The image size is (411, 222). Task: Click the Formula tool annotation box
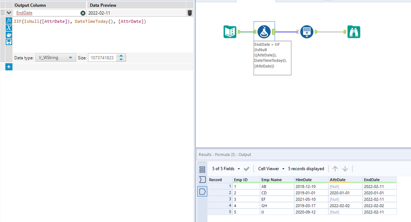[x=272, y=58]
